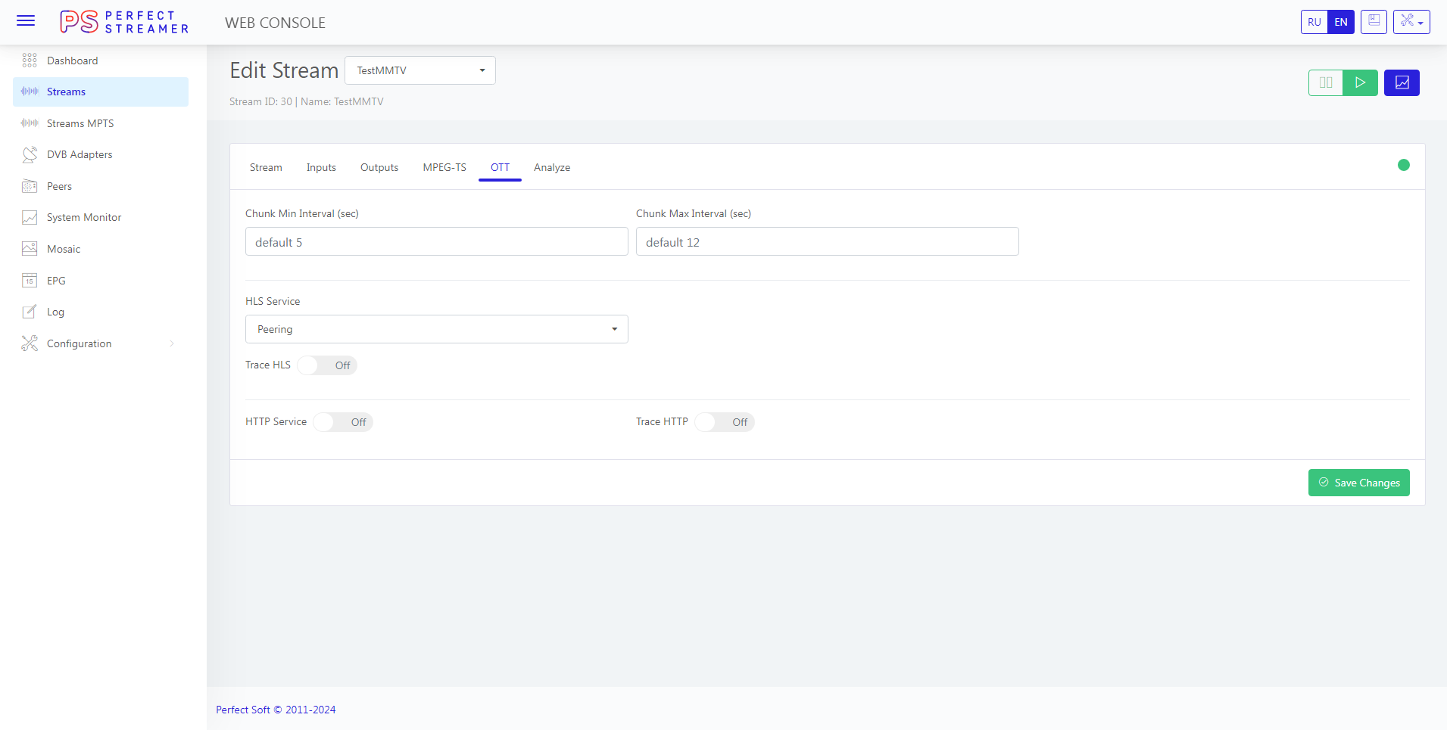Image resolution: width=1447 pixels, height=730 pixels.
Task: Click the blue statistics chart button
Action: click(x=1402, y=82)
